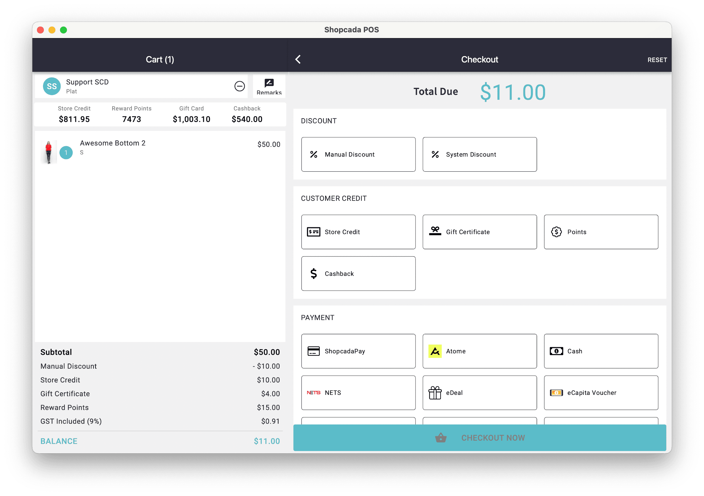The width and height of the screenshot is (704, 496).
Task: Click the GST Included (9%) line
Action: 160,422
